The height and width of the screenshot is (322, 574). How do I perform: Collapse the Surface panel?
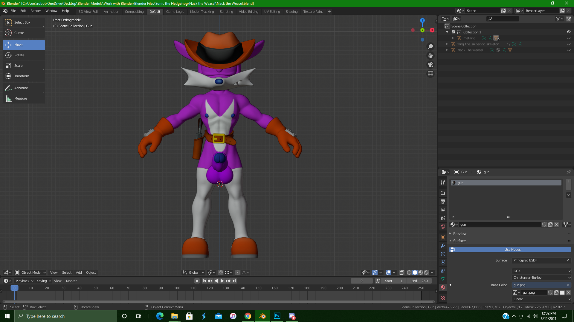tap(459, 241)
